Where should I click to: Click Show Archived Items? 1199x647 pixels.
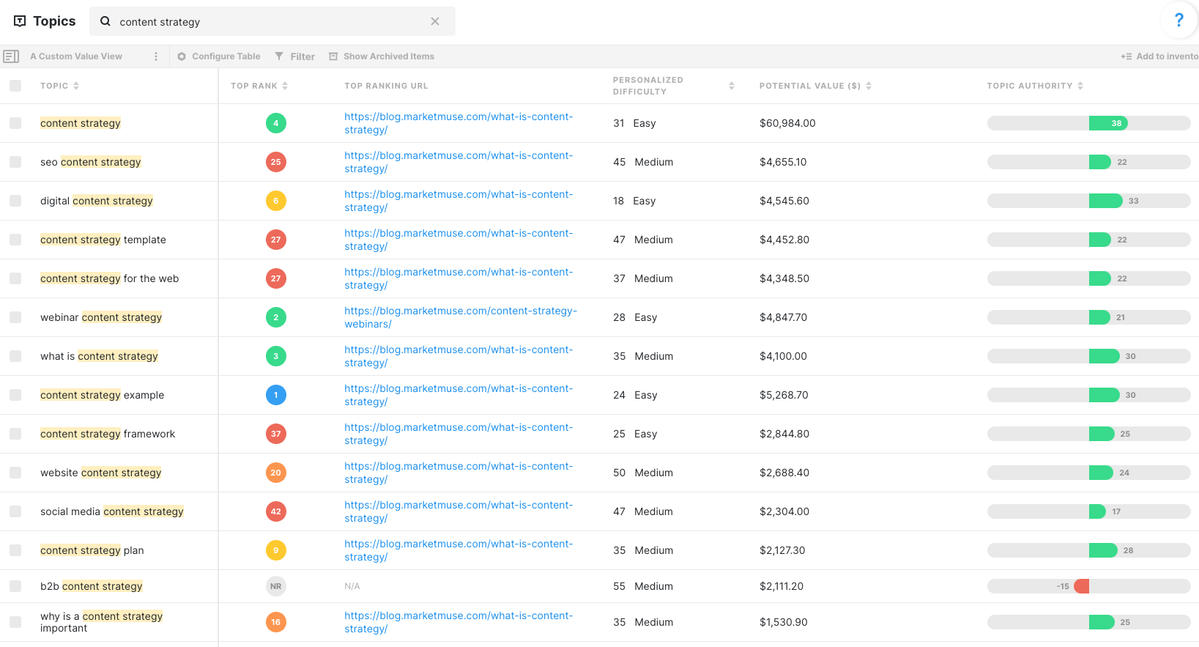click(382, 56)
